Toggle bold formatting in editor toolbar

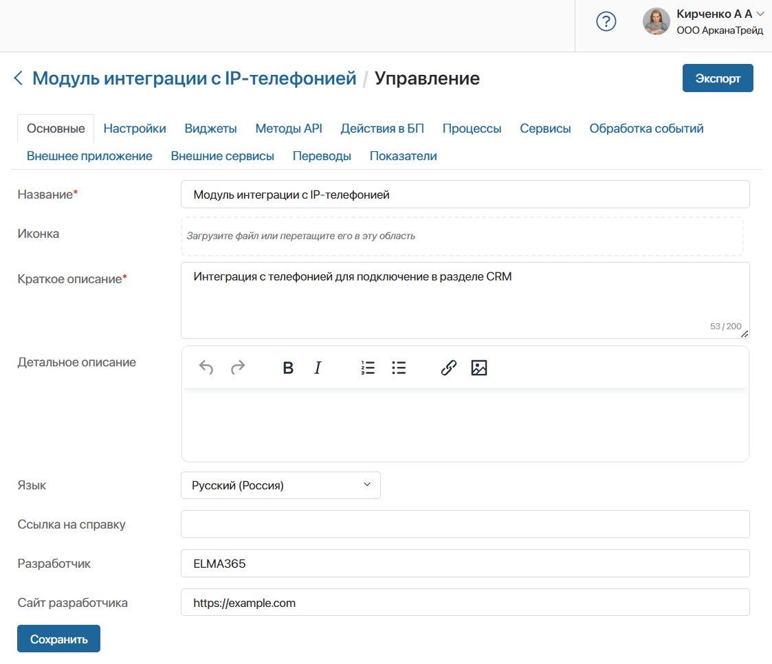tap(288, 368)
